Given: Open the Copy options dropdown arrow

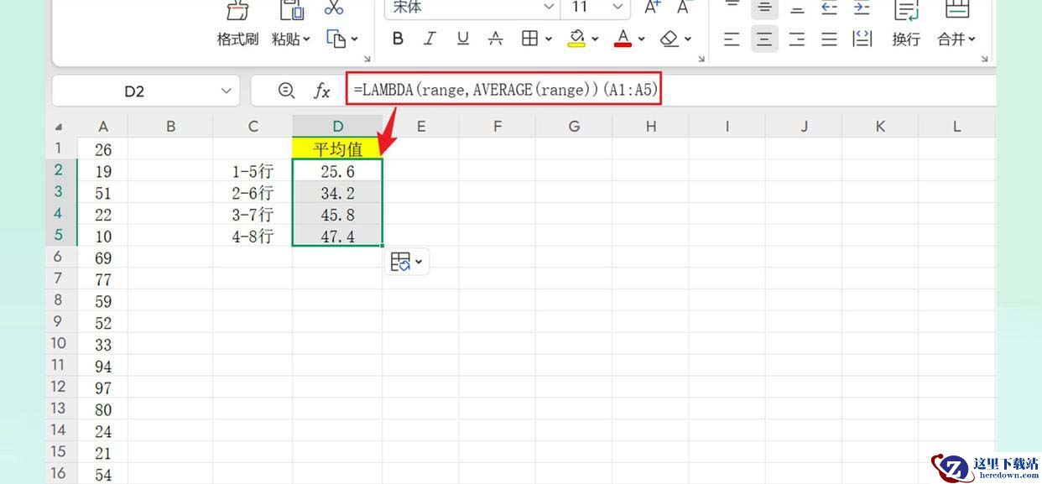Looking at the screenshot, I should click(354, 39).
